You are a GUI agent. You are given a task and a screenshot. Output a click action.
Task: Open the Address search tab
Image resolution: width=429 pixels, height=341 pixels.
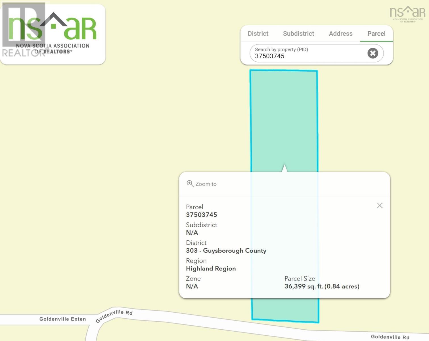(340, 33)
